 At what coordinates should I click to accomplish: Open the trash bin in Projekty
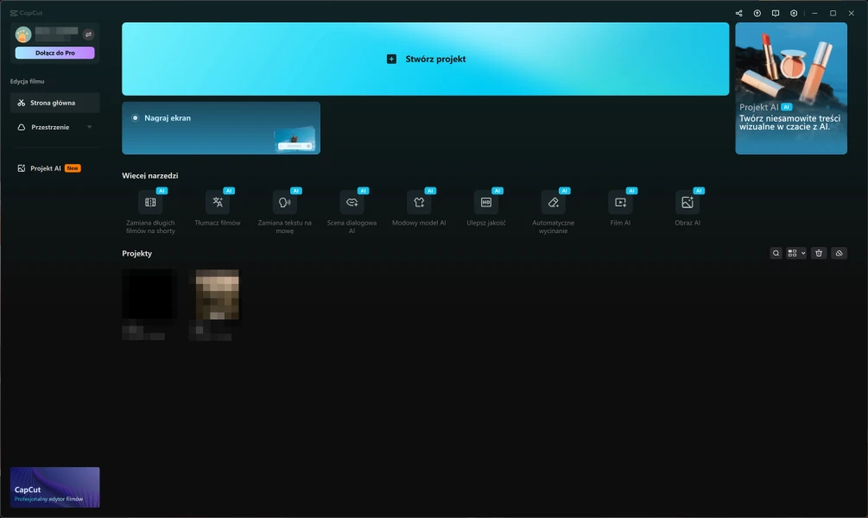point(819,253)
